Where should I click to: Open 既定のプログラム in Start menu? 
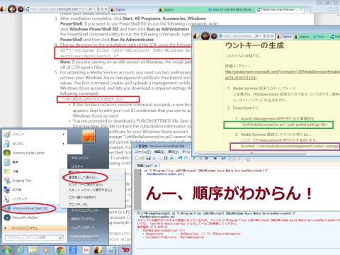(83, 219)
